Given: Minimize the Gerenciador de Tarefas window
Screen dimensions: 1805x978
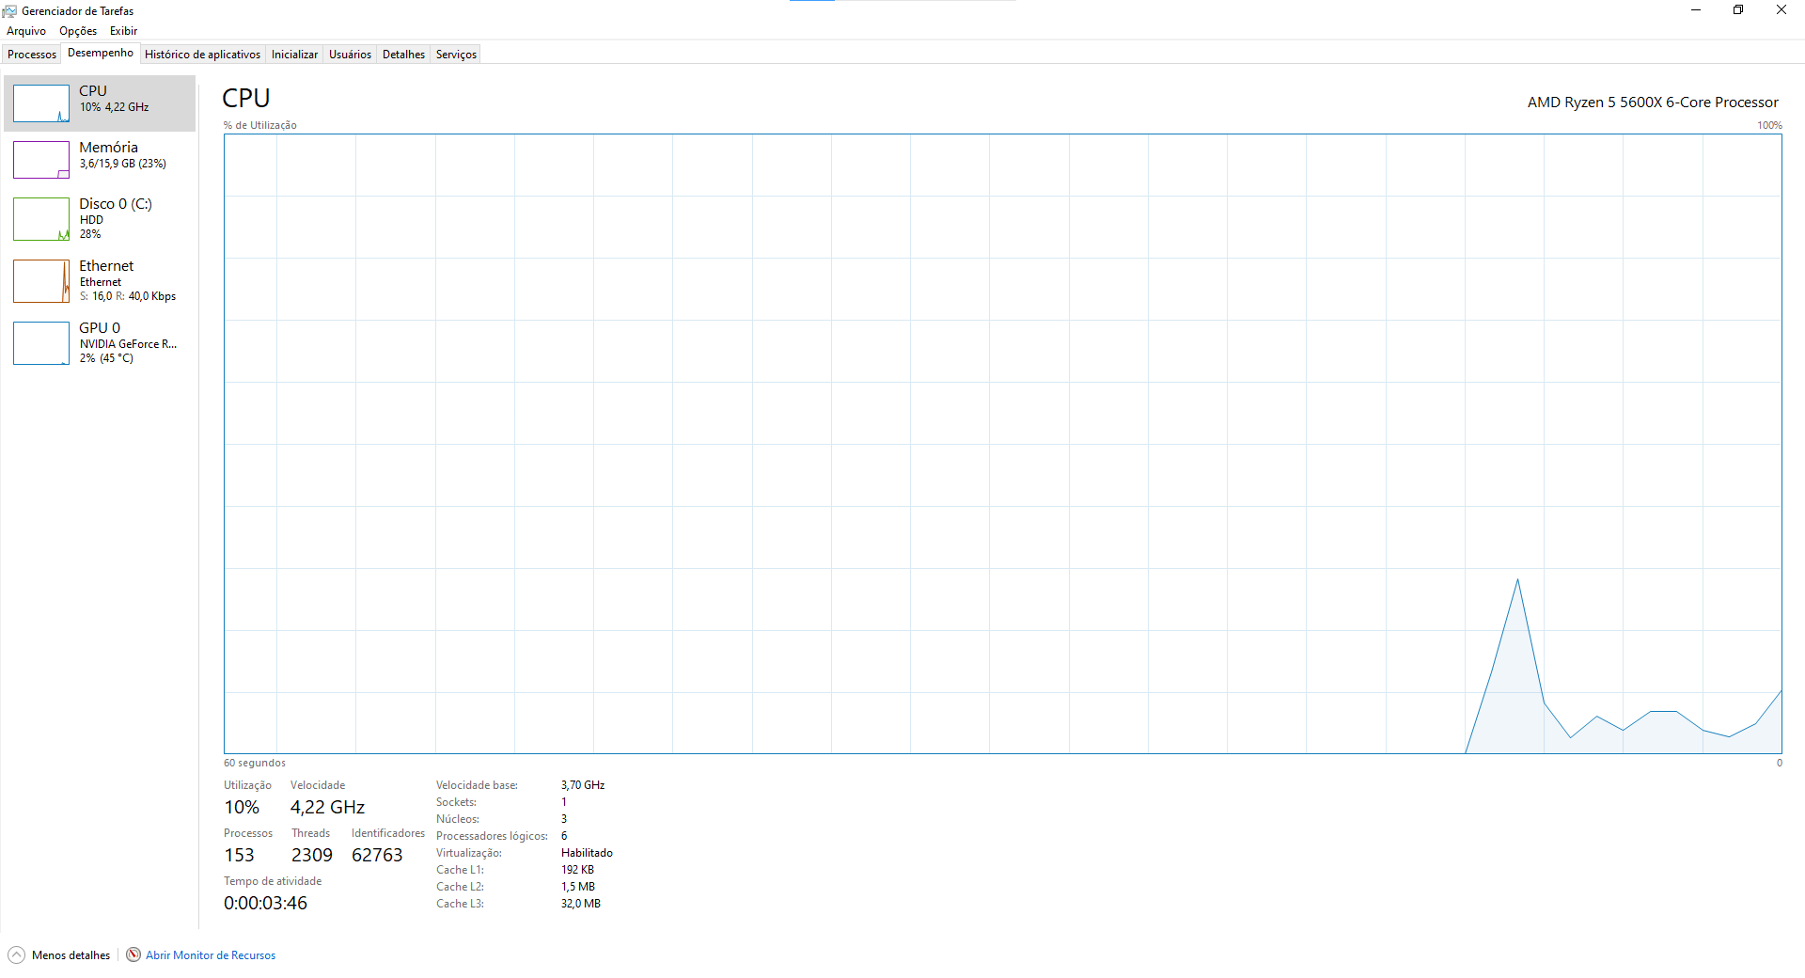Looking at the screenshot, I should click(1696, 10).
